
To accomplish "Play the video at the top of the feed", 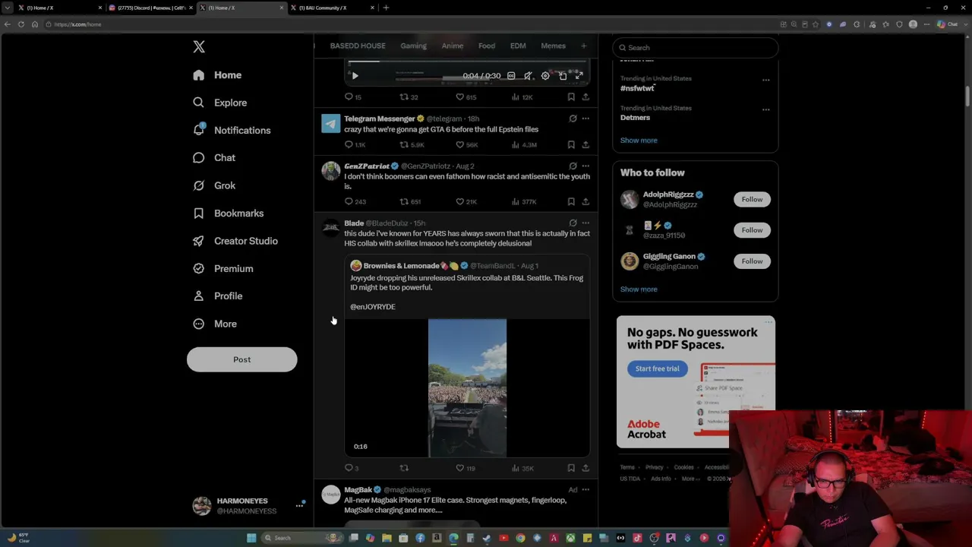I will pos(355,76).
